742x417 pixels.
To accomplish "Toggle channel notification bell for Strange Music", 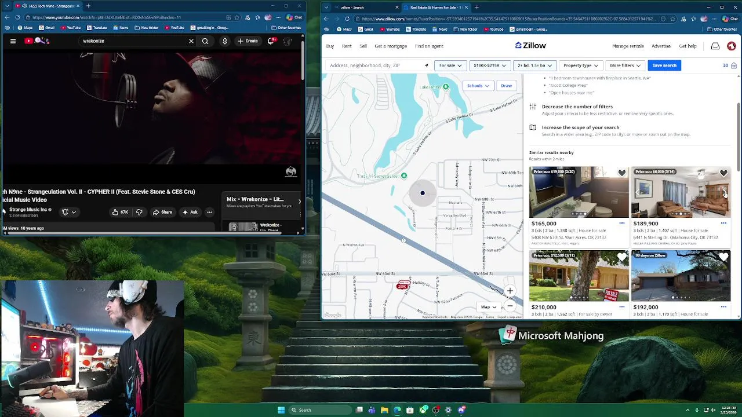I will coord(68,212).
